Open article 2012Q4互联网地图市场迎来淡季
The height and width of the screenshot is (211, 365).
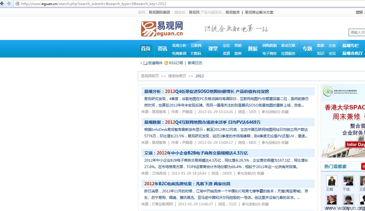[x=203, y=122]
